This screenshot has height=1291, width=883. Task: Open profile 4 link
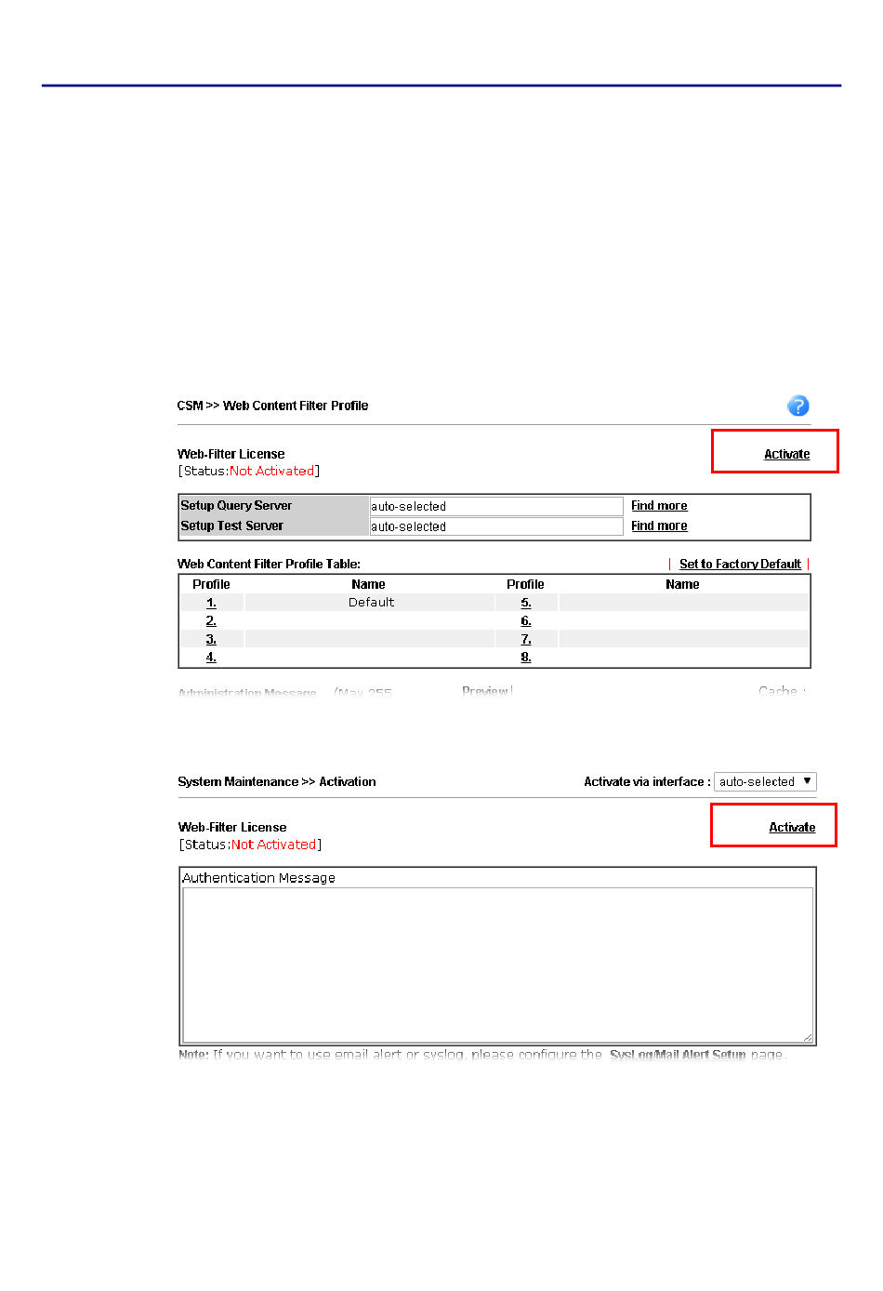tap(211, 657)
